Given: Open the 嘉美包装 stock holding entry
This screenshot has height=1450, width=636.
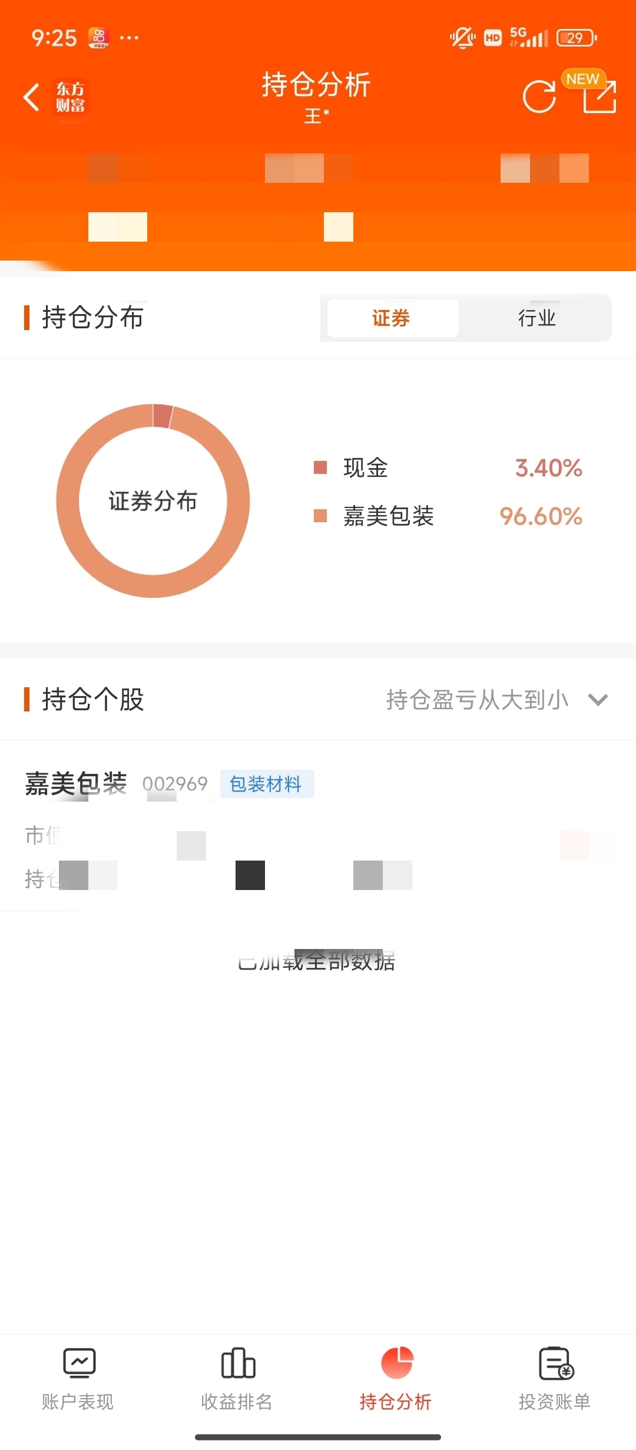Looking at the screenshot, I should coord(318,825).
